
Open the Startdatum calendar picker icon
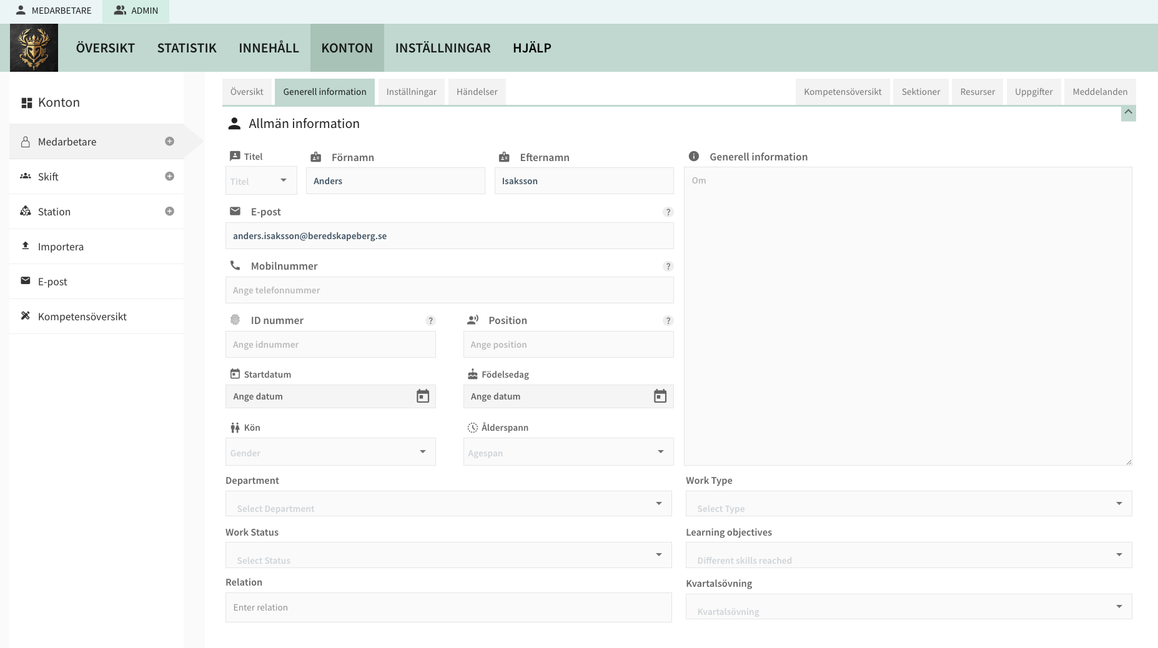coord(423,396)
